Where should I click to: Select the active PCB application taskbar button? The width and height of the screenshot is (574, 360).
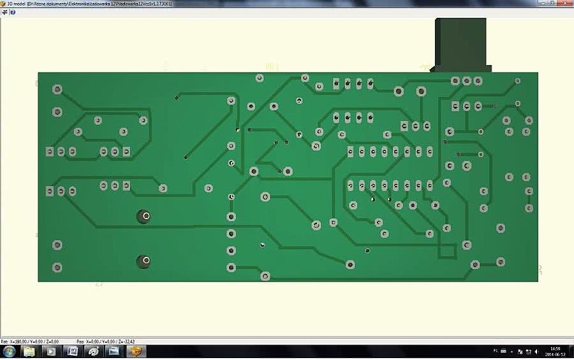click(x=136, y=351)
